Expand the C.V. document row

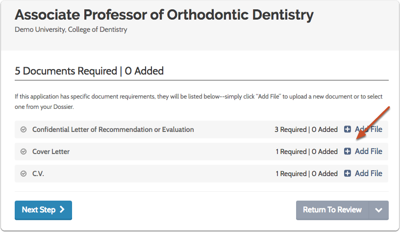click(x=39, y=174)
